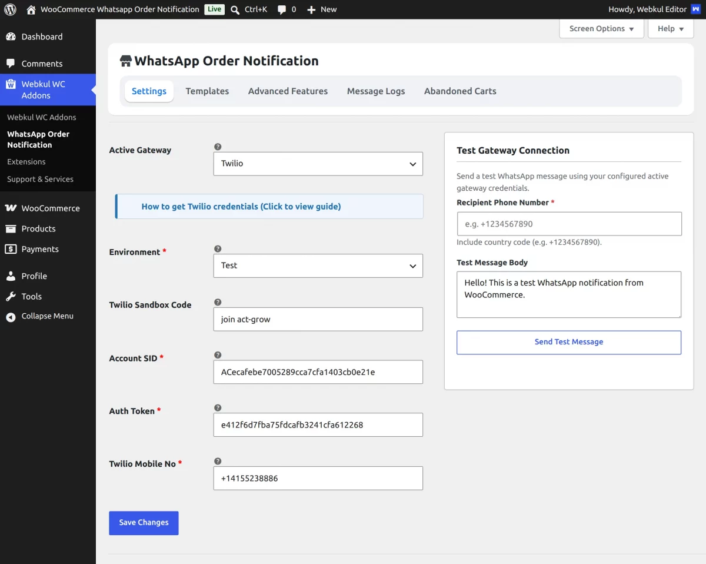This screenshot has width=706, height=564.
Task: Click the store icon beside page title
Action: [x=125, y=61]
